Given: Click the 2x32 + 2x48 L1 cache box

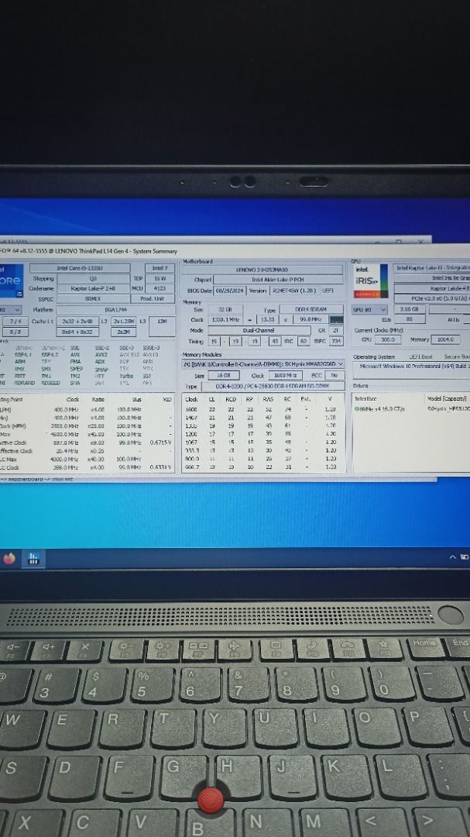Looking at the screenshot, I should coord(77,321).
